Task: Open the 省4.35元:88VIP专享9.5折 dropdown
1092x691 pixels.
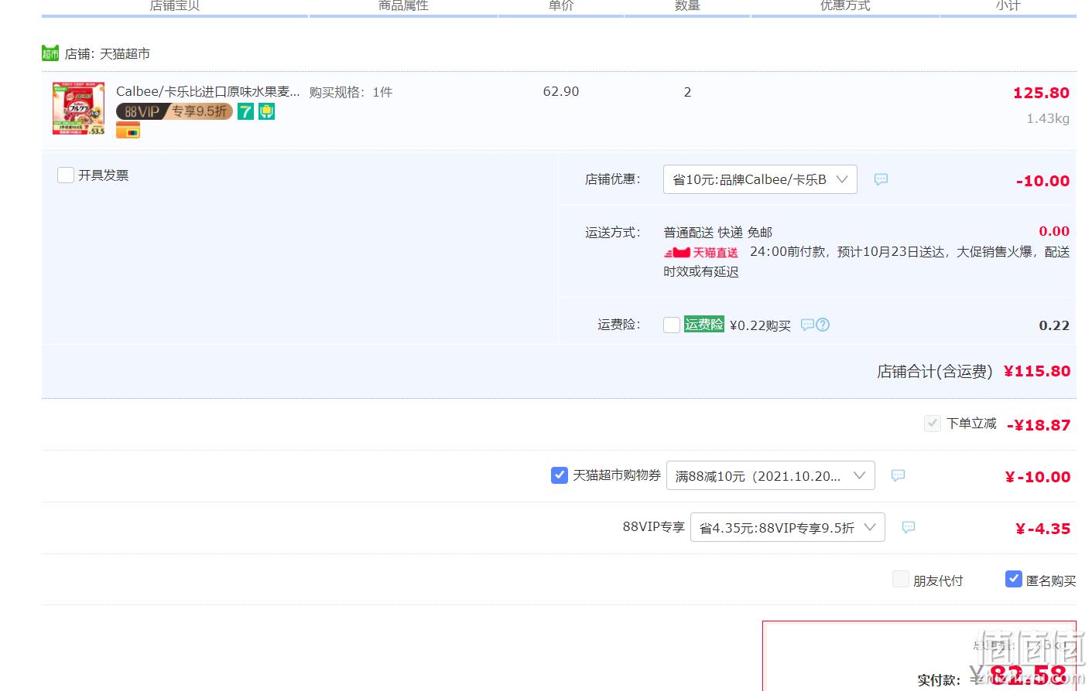Action: (788, 527)
